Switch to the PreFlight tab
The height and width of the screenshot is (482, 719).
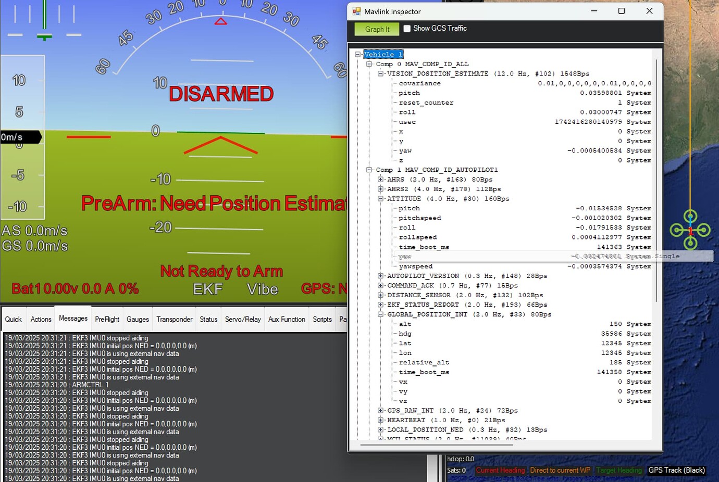(106, 319)
